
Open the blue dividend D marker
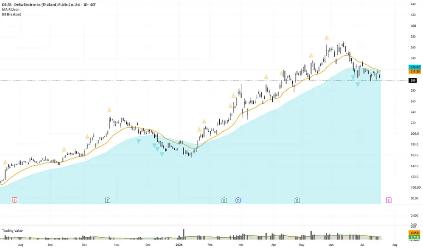(x=238, y=200)
